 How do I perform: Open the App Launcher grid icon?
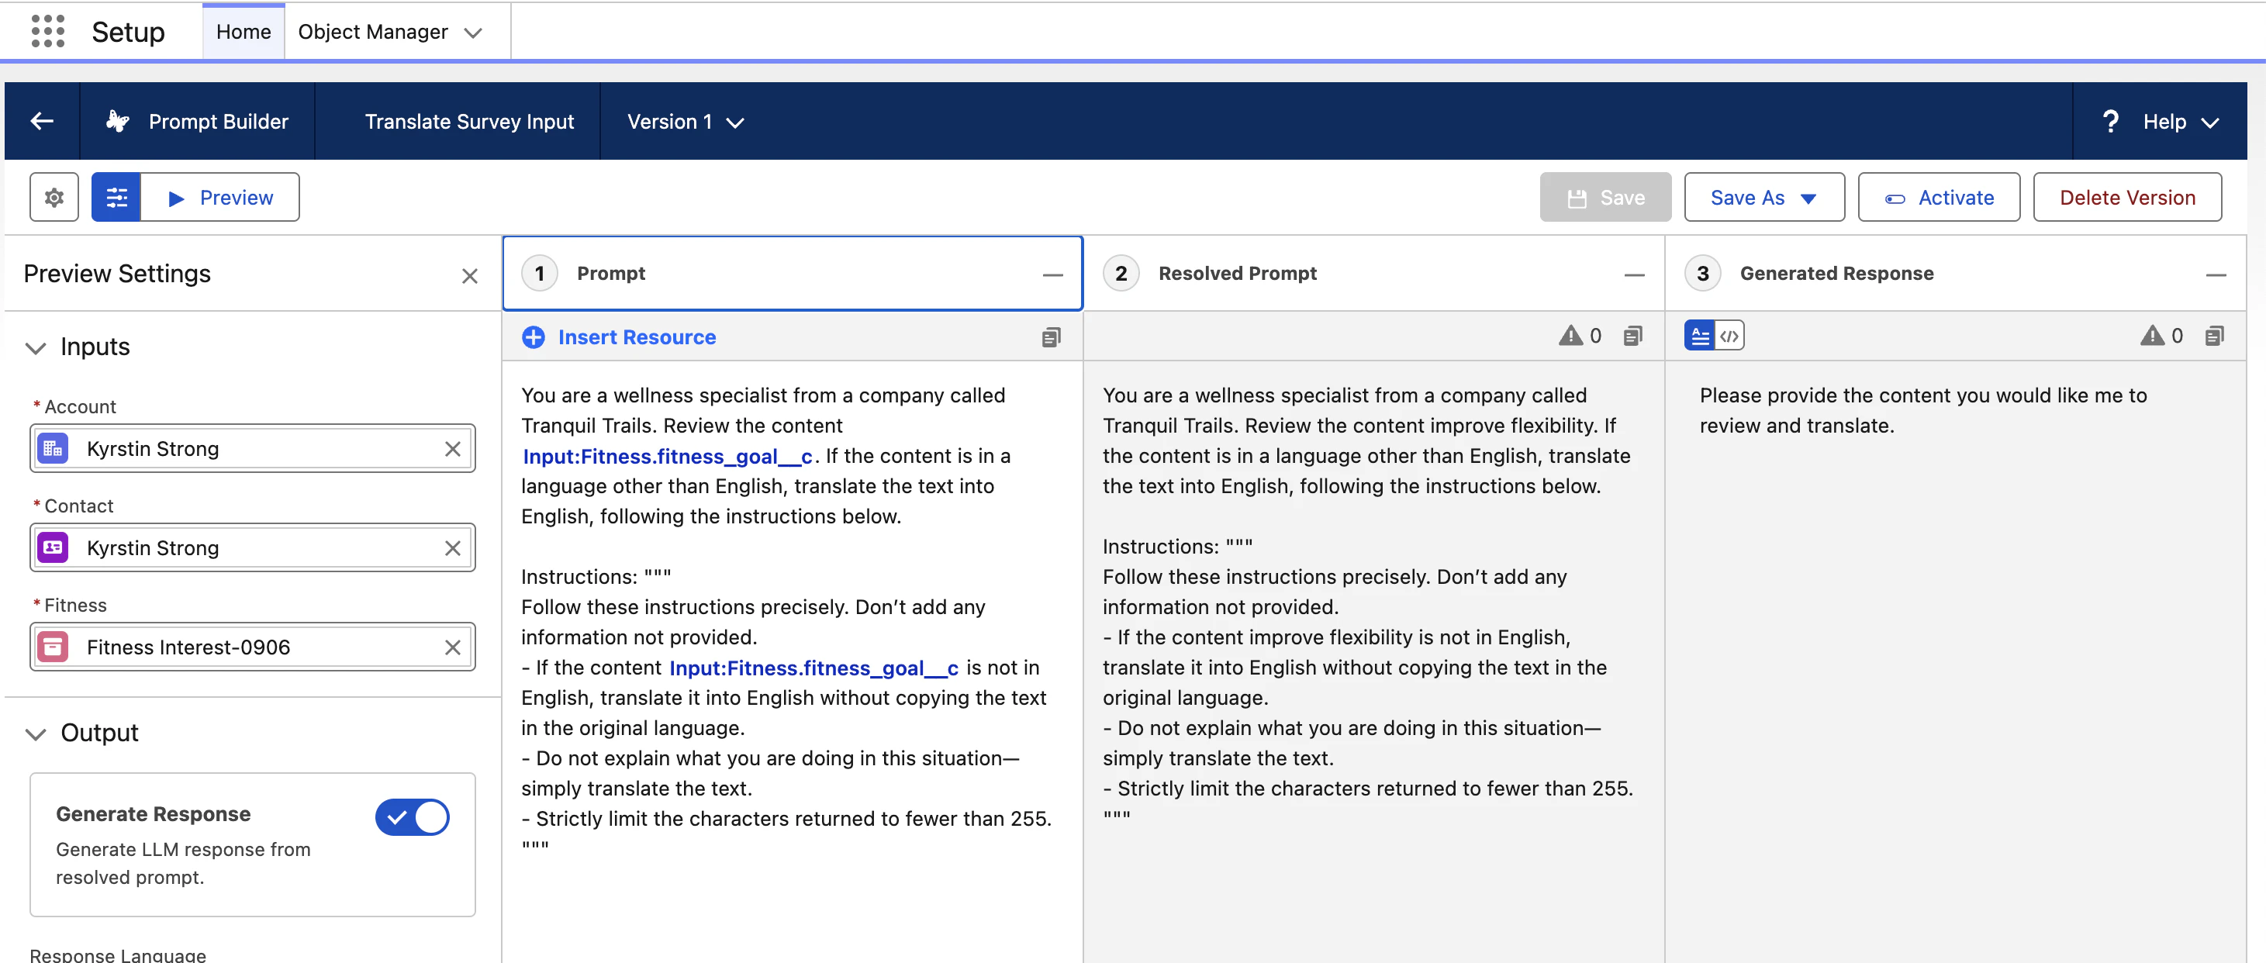point(47,32)
